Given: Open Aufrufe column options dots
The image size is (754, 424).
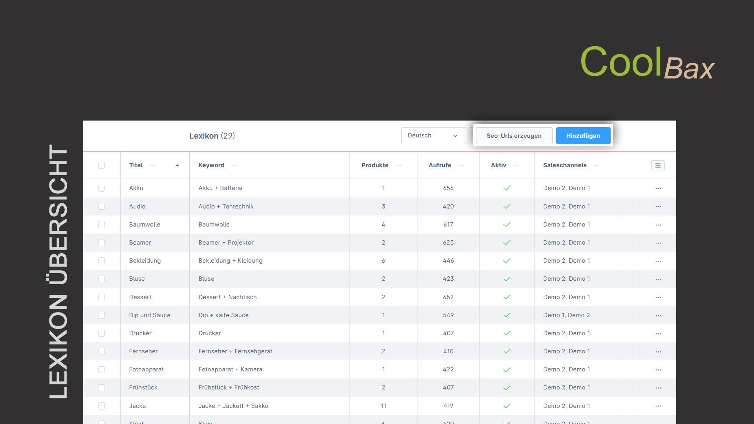Looking at the screenshot, I should [x=461, y=166].
